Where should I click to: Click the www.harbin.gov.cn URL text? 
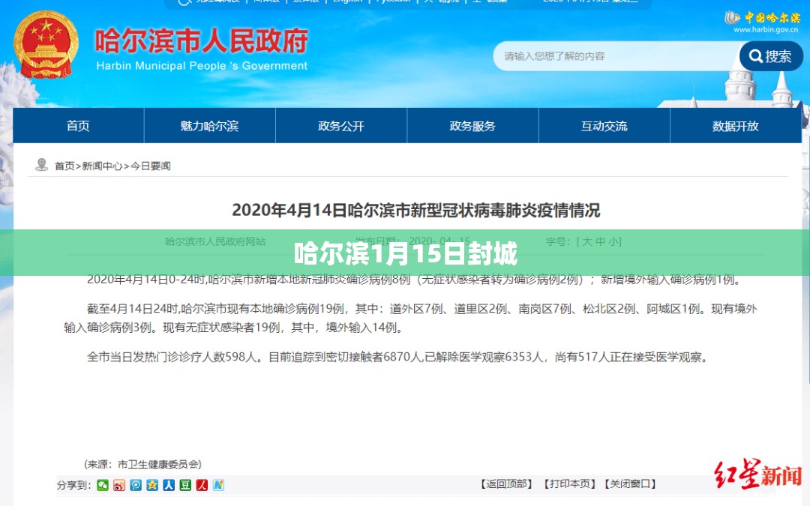point(766,29)
